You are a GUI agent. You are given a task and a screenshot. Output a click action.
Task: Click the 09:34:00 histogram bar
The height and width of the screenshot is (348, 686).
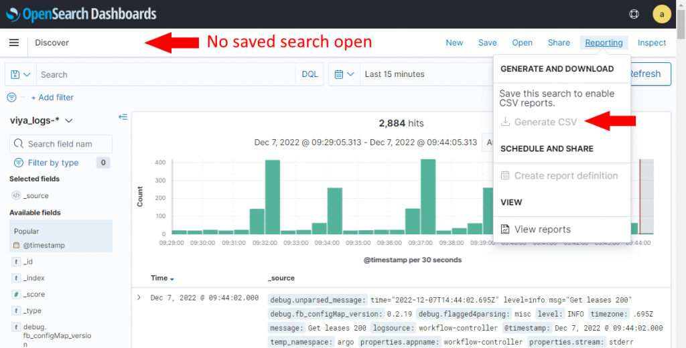[x=335, y=211]
